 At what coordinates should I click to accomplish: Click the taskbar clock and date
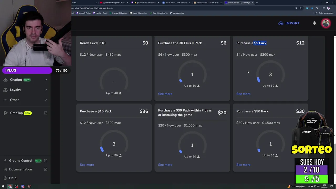pos(324,186)
